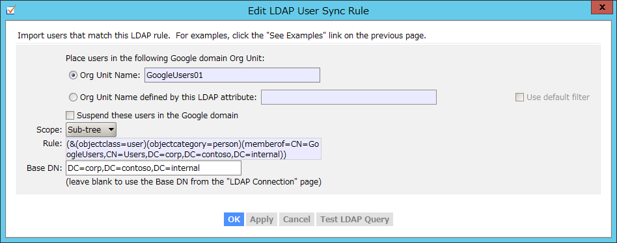Choose Org Unit Name defined by LDAP attribute

pyautogui.click(x=73, y=97)
